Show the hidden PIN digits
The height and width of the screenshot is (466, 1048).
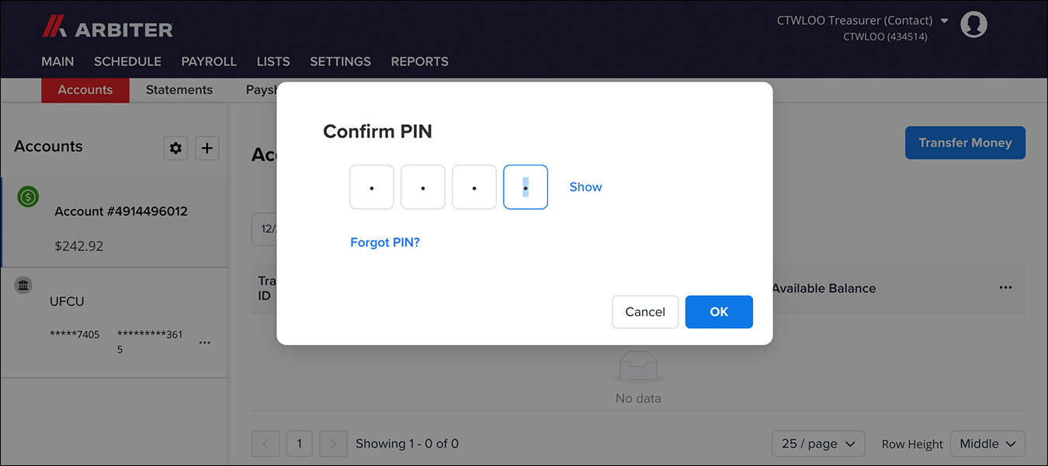[x=585, y=187]
